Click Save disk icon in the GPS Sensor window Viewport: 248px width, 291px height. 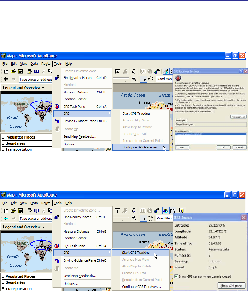tap(20, 210)
